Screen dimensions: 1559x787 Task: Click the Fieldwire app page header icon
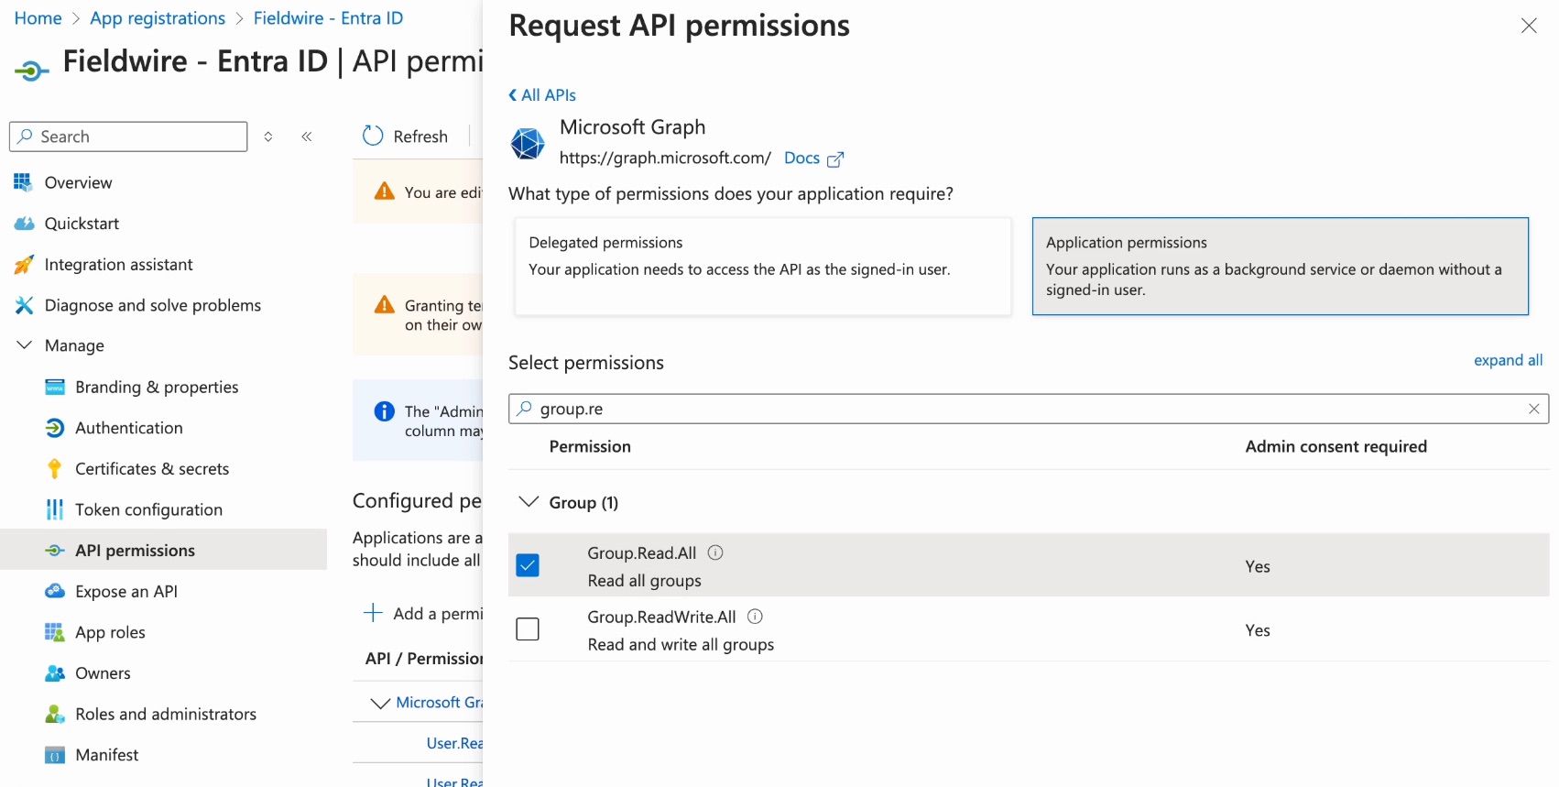31,70
